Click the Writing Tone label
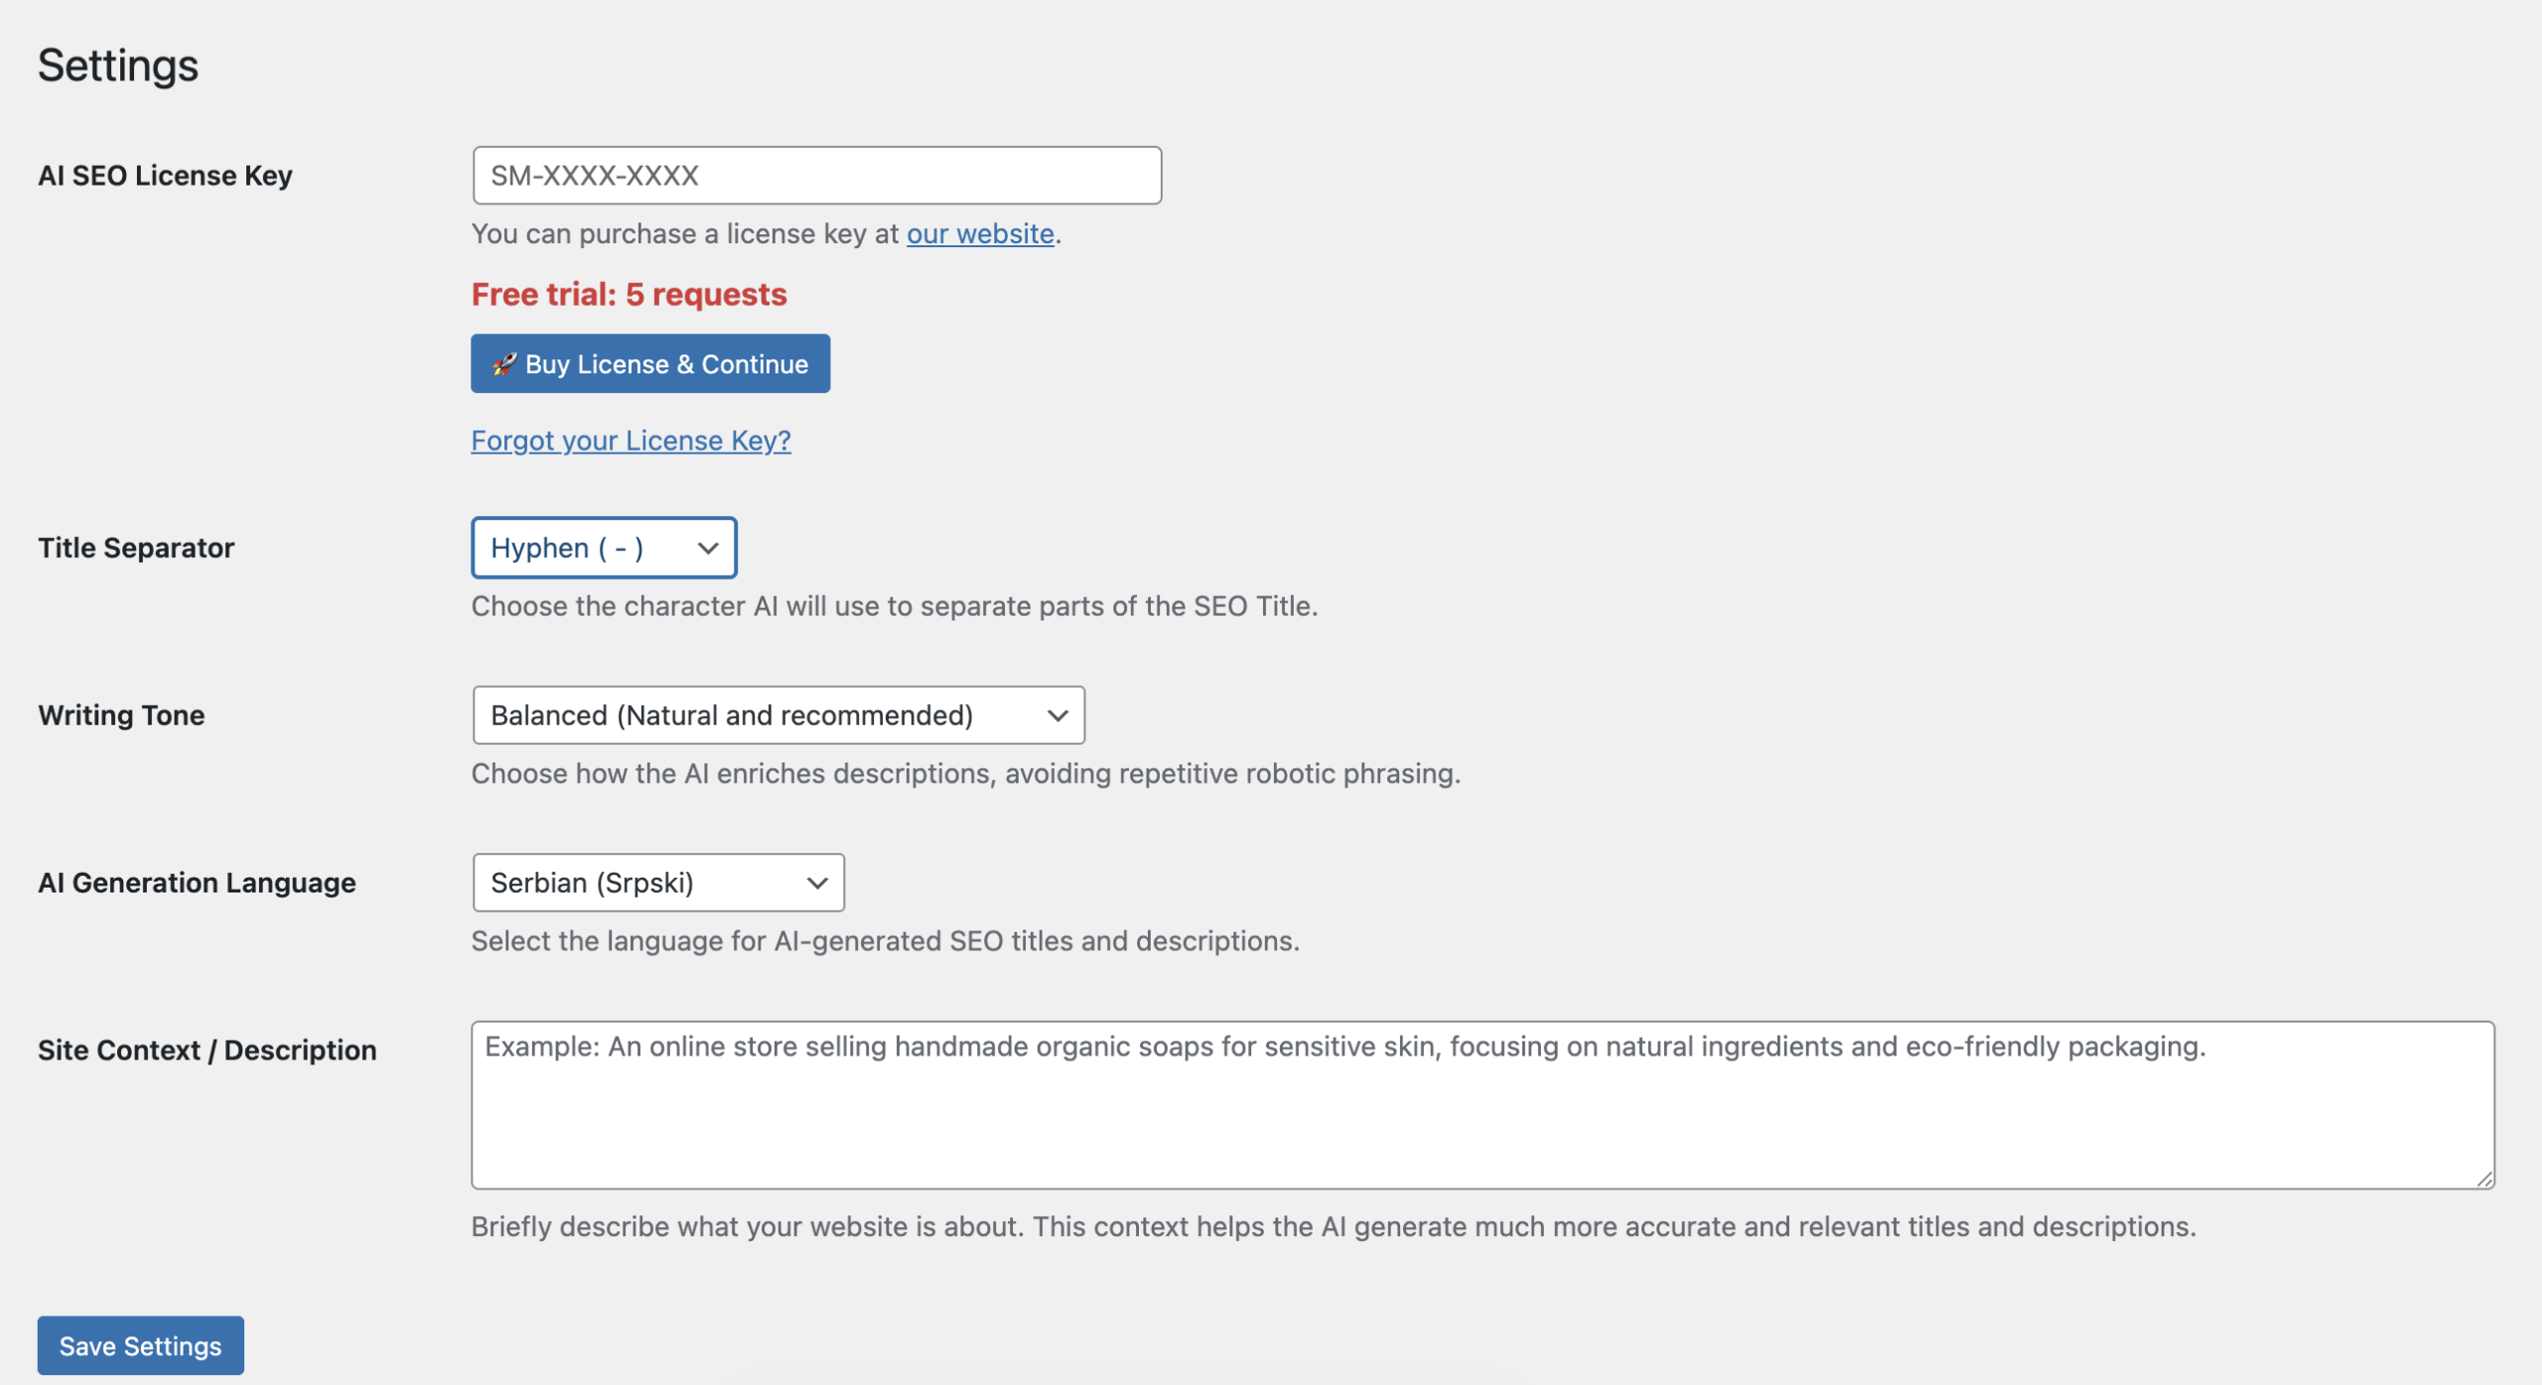The height and width of the screenshot is (1385, 2542). (x=121, y=716)
